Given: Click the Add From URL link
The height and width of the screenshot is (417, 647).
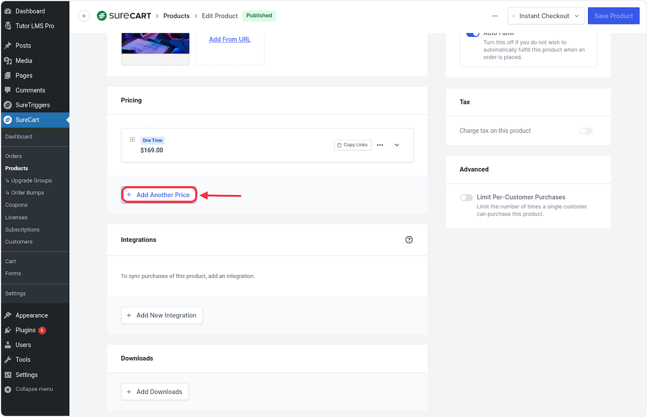Looking at the screenshot, I should point(230,39).
